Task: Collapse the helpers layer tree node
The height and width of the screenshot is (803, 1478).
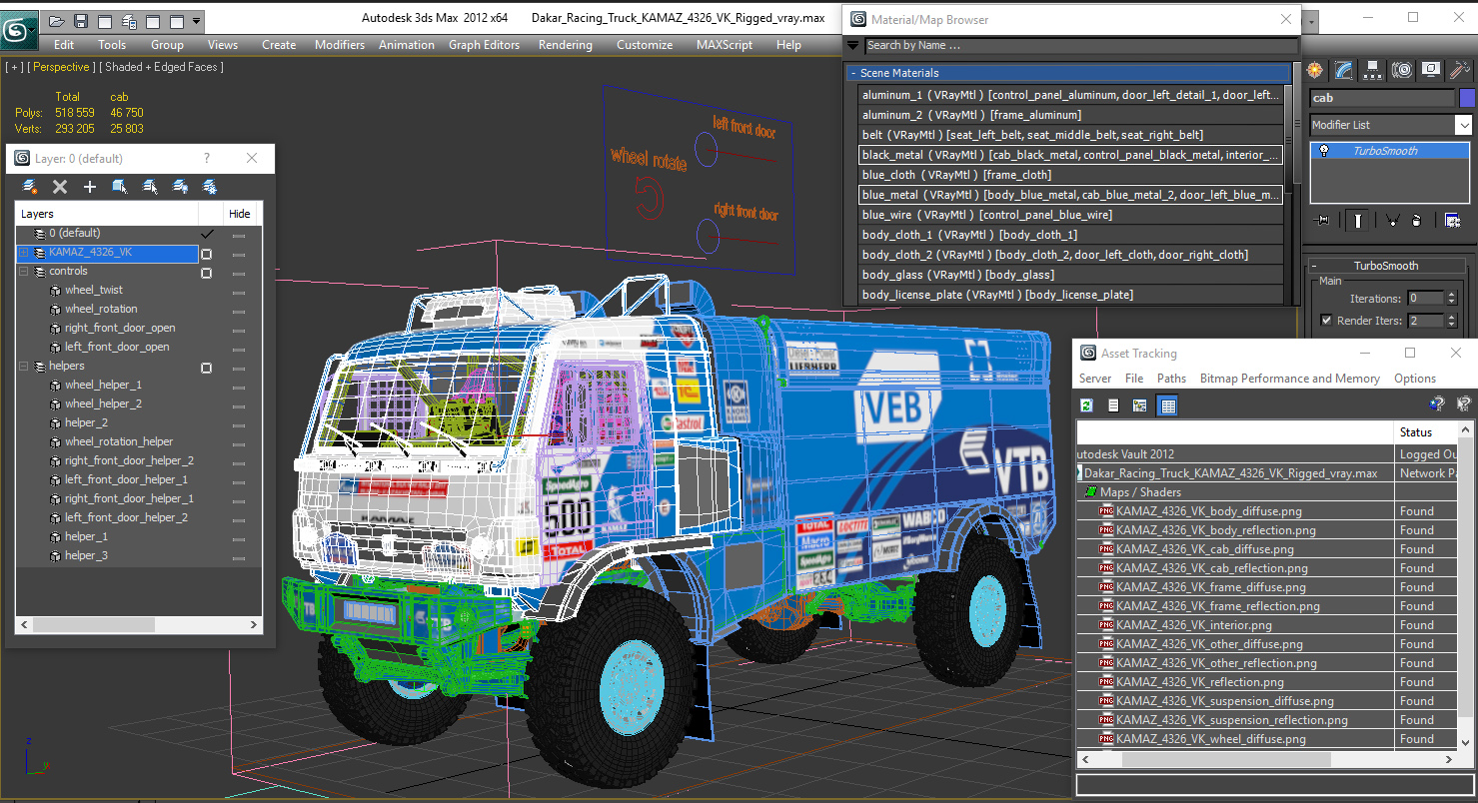Action: pos(24,367)
